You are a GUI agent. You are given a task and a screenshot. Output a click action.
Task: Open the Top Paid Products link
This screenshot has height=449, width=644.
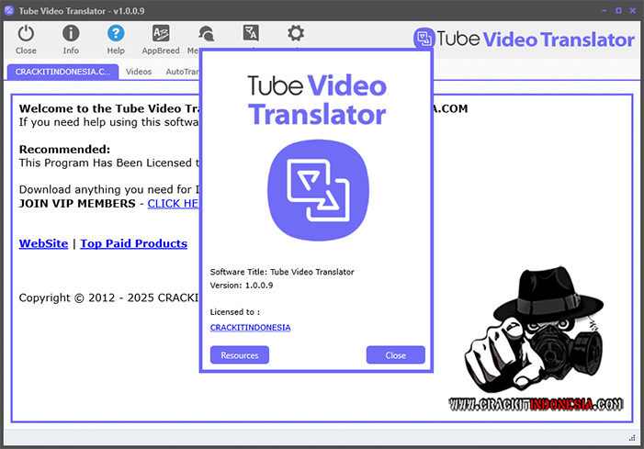coord(133,243)
